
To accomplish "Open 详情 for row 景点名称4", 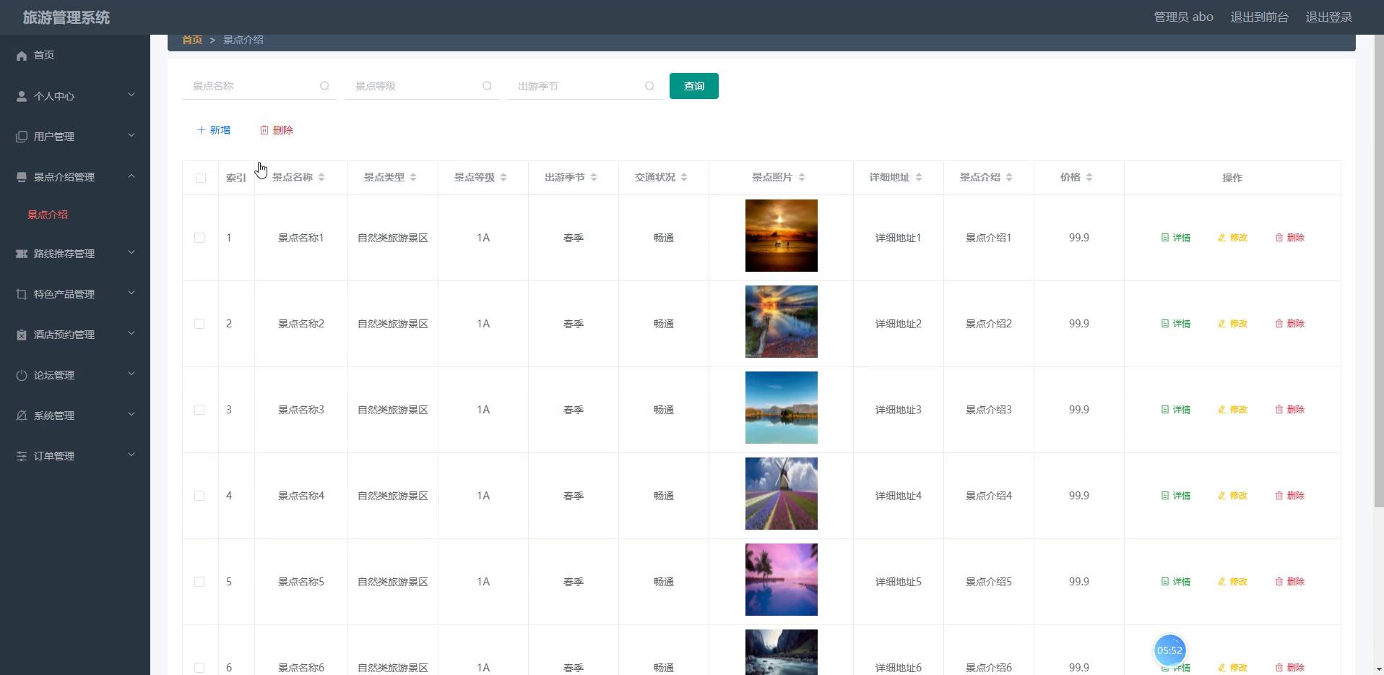I will (1176, 496).
